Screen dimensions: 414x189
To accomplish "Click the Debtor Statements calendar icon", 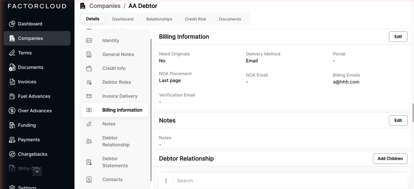I will point(89,162).
